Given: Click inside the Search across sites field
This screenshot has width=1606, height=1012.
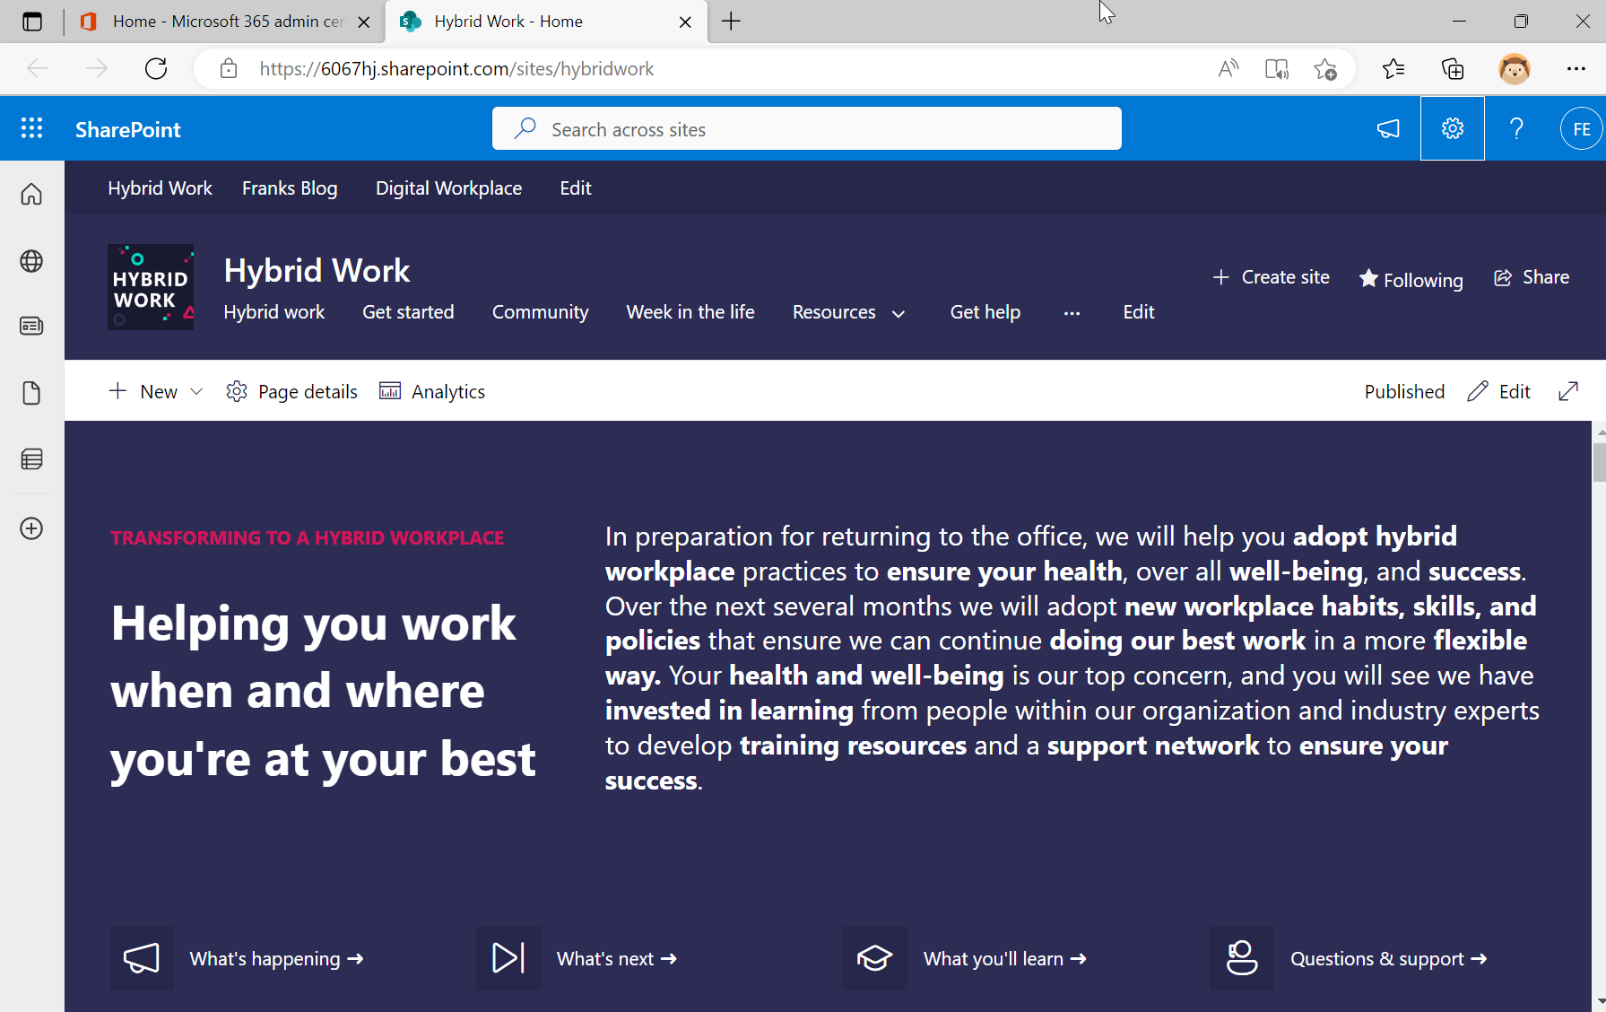Looking at the screenshot, I should pos(805,128).
